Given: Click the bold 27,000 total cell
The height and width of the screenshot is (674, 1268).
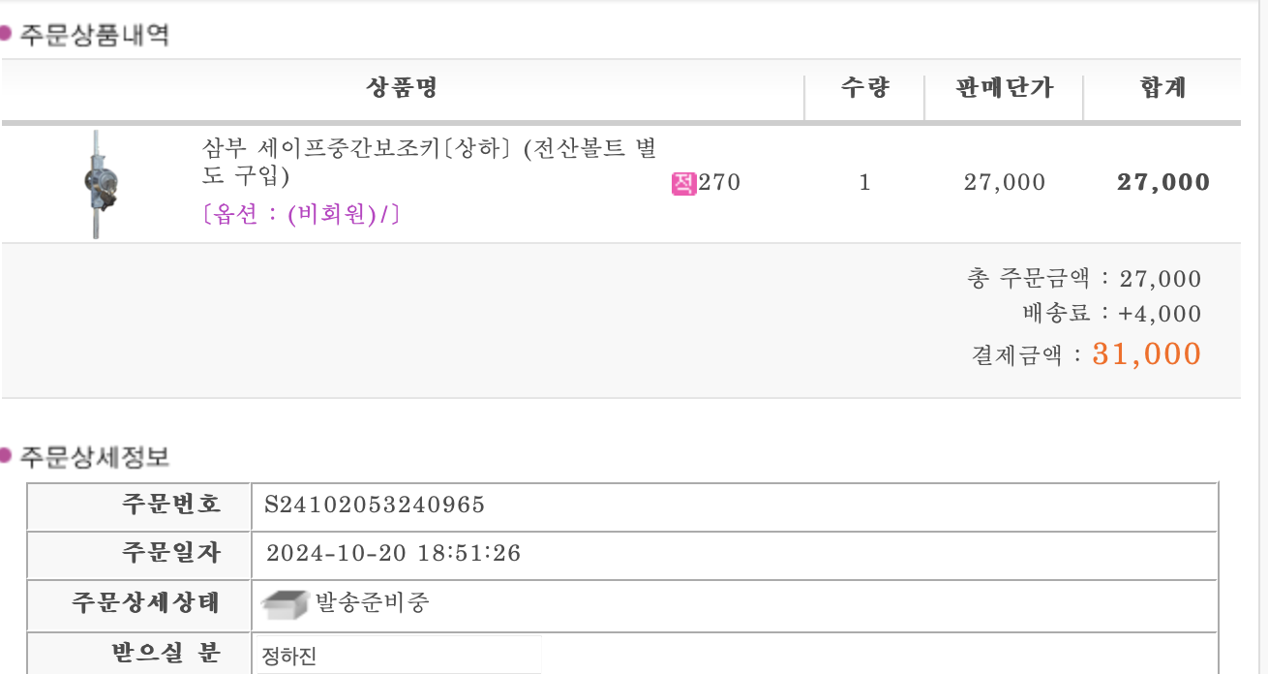Looking at the screenshot, I should (x=1163, y=182).
